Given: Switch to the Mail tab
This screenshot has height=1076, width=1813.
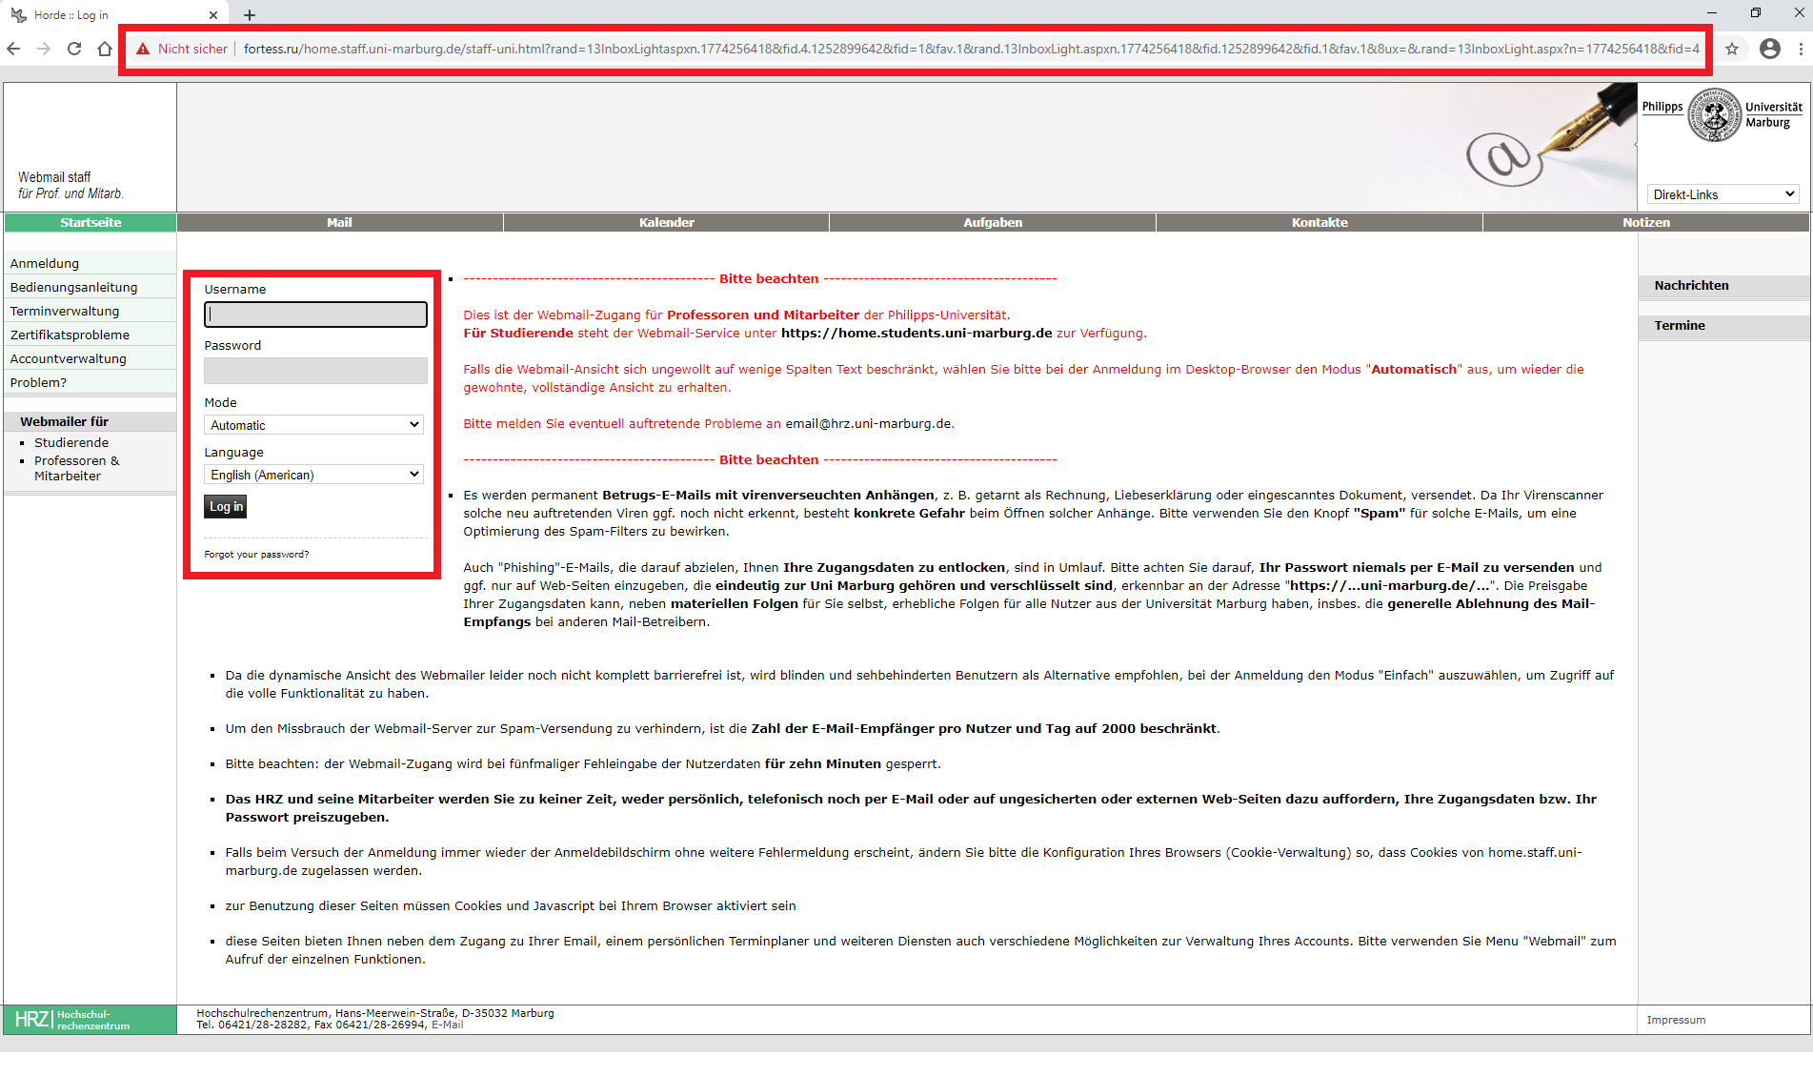Looking at the screenshot, I should 340,223.
